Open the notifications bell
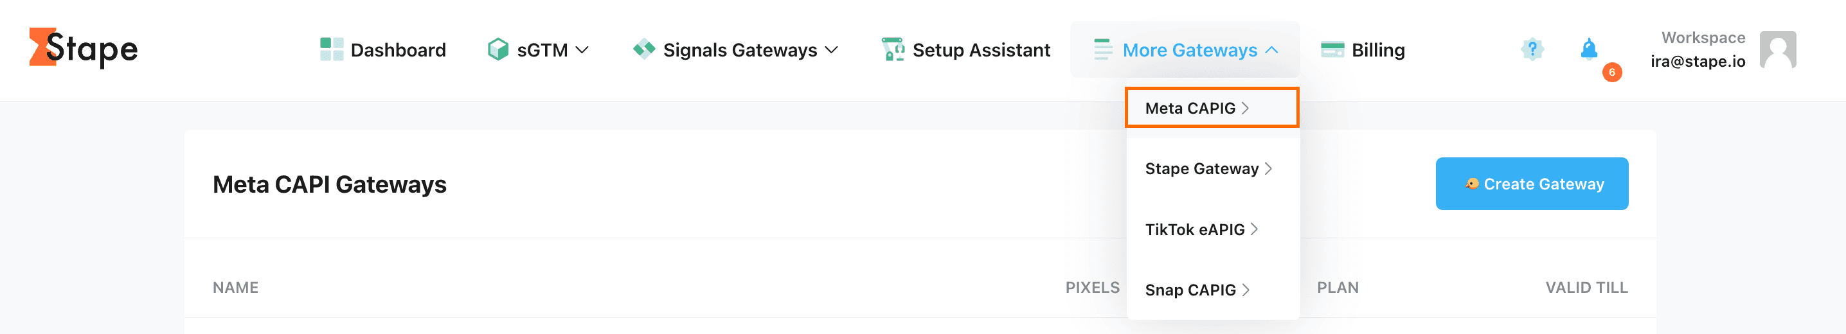 point(1589,49)
